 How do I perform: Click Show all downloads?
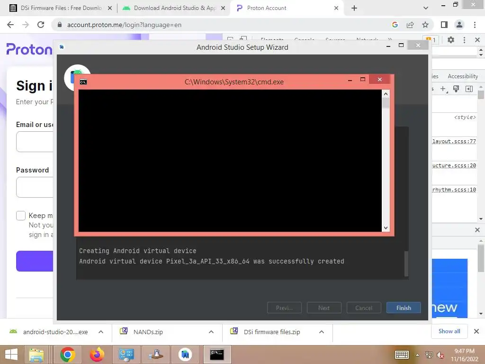(449, 331)
